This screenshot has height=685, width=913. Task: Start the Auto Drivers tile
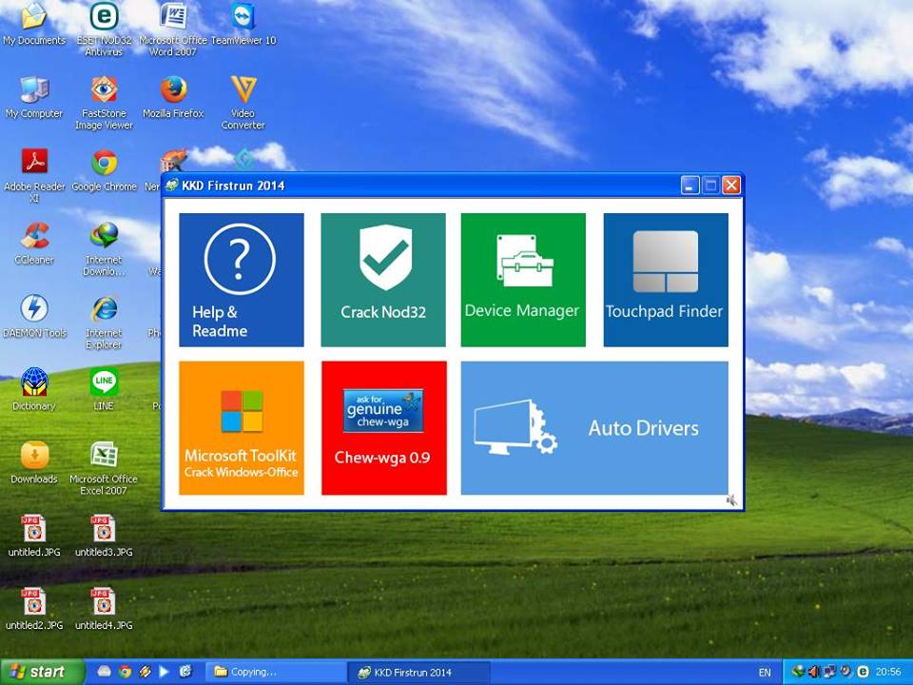(x=594, y=428)
